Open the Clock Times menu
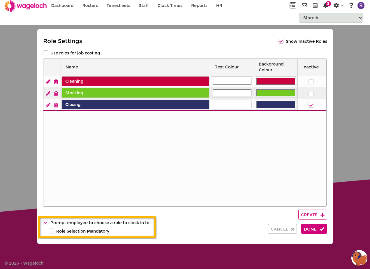The width and height of the screenshot is (370, 269). tap(170, 6)
